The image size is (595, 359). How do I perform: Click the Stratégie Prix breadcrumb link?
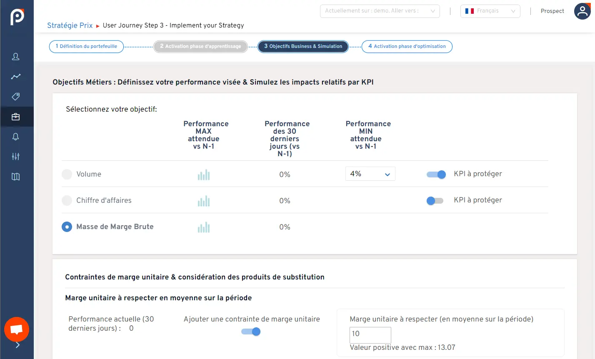pos(70,25)
